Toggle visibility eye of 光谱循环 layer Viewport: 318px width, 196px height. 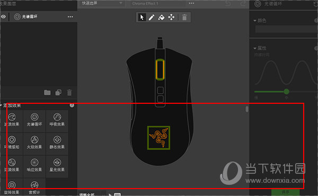(x=3, y=16)
